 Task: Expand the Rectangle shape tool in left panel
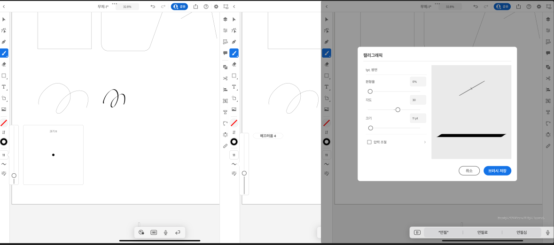point(4,76)
